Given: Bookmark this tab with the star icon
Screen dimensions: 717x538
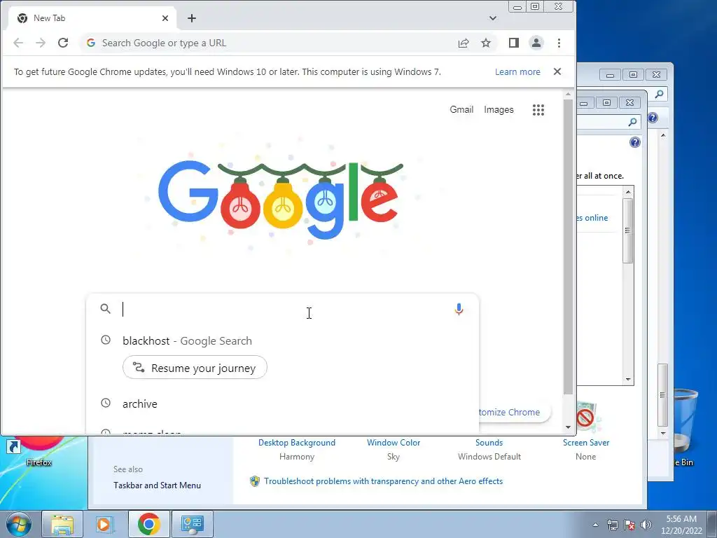Looking at the screenshot, I should pos(486,43).
